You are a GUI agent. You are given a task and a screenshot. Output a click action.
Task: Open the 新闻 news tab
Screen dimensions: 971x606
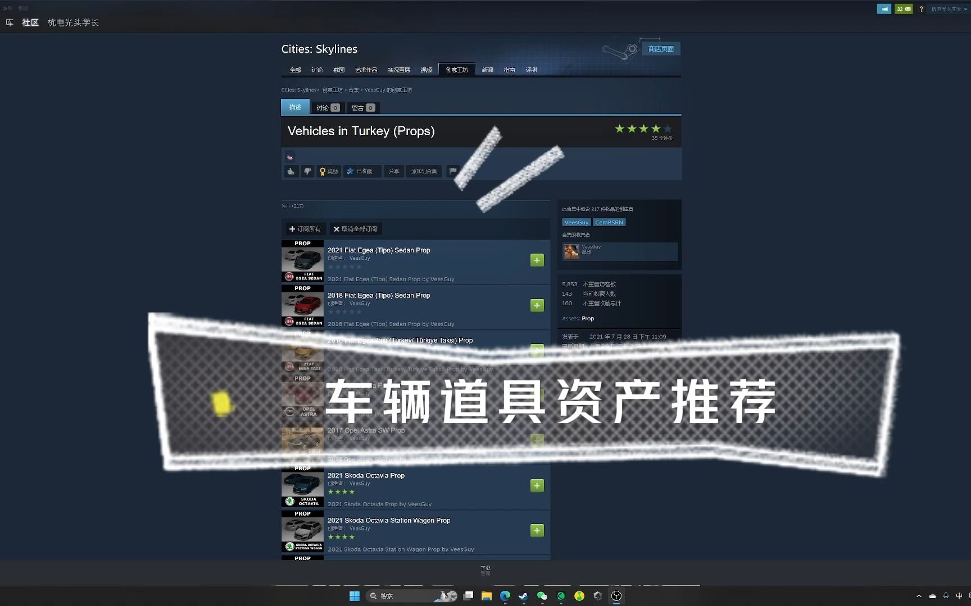click(x=487, y=70)
